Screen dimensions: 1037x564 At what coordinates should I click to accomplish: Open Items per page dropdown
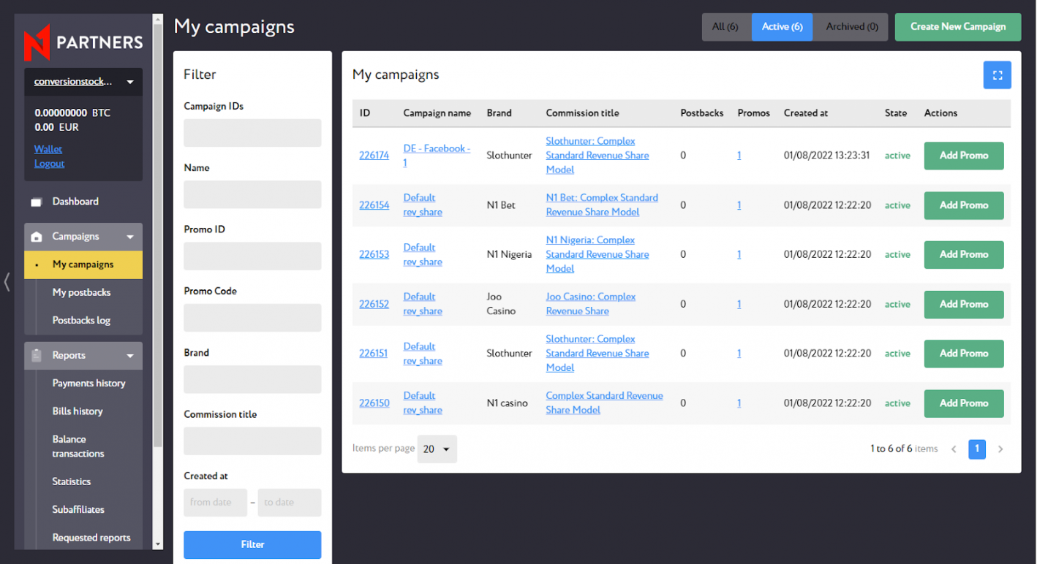(437, 449)
